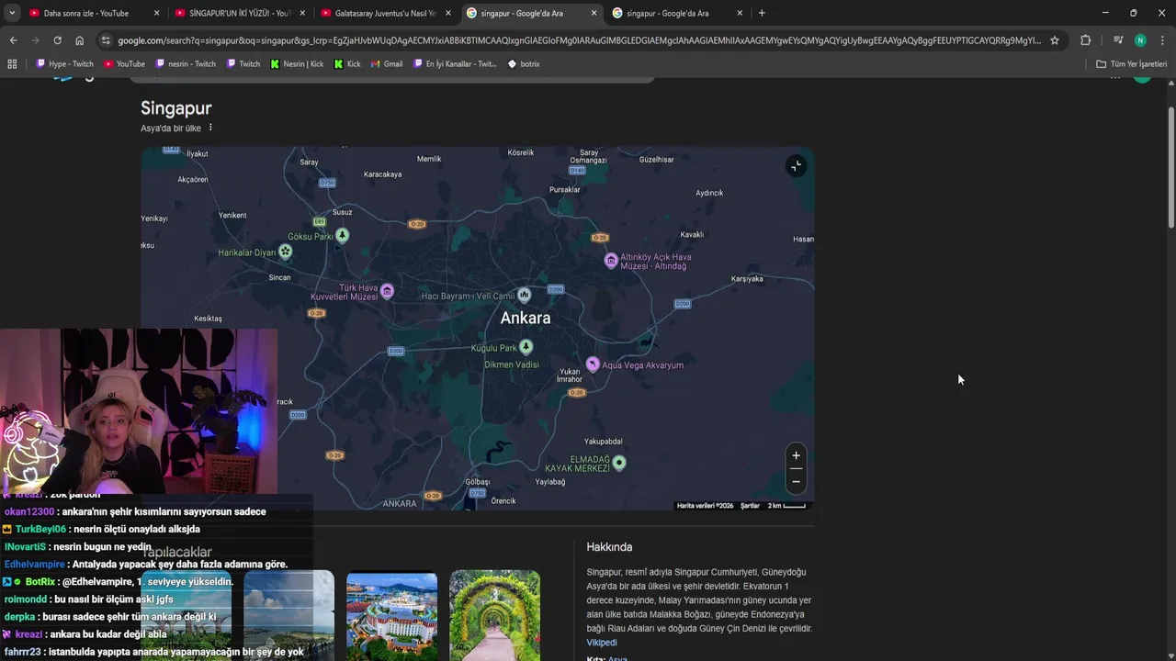Open the Nesrin | Kick bookmark
1176x661 pixels.
click(x=297, y=64)
